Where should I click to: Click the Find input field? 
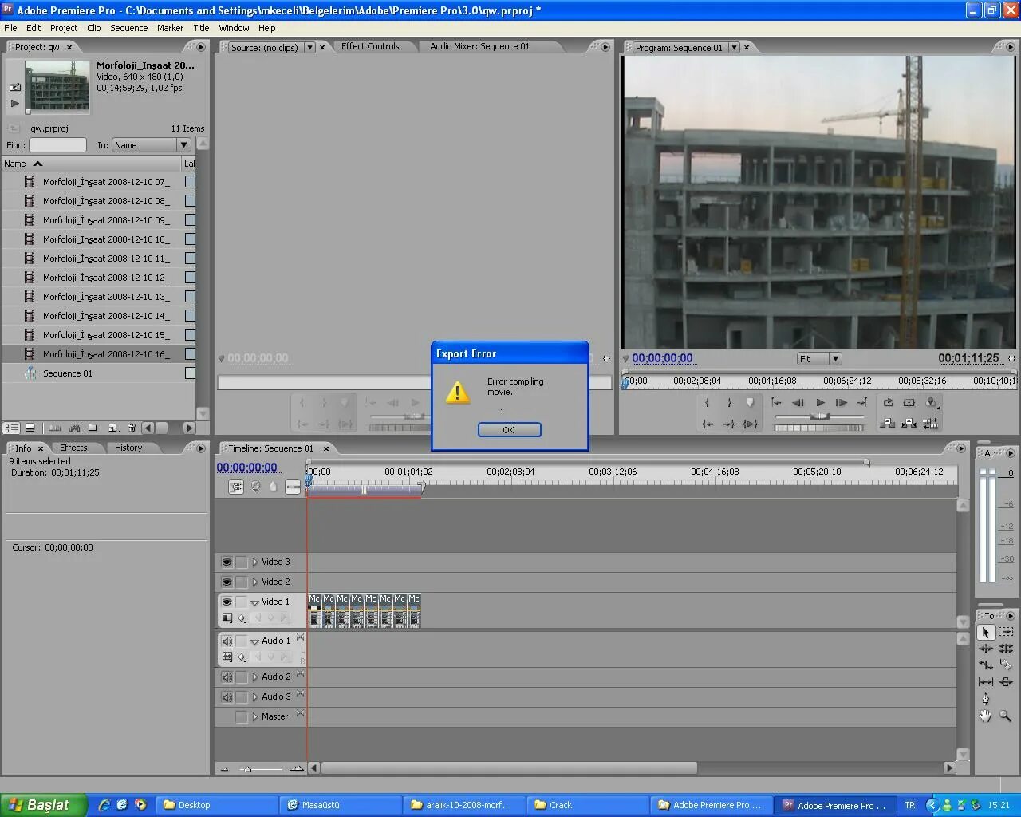tap(57, 145)
